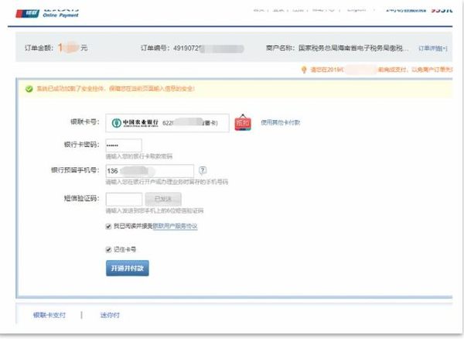Screen dimensions: 464x339
Task: Click the Agricultural Bank of China logo
Action: pos(135,122)
